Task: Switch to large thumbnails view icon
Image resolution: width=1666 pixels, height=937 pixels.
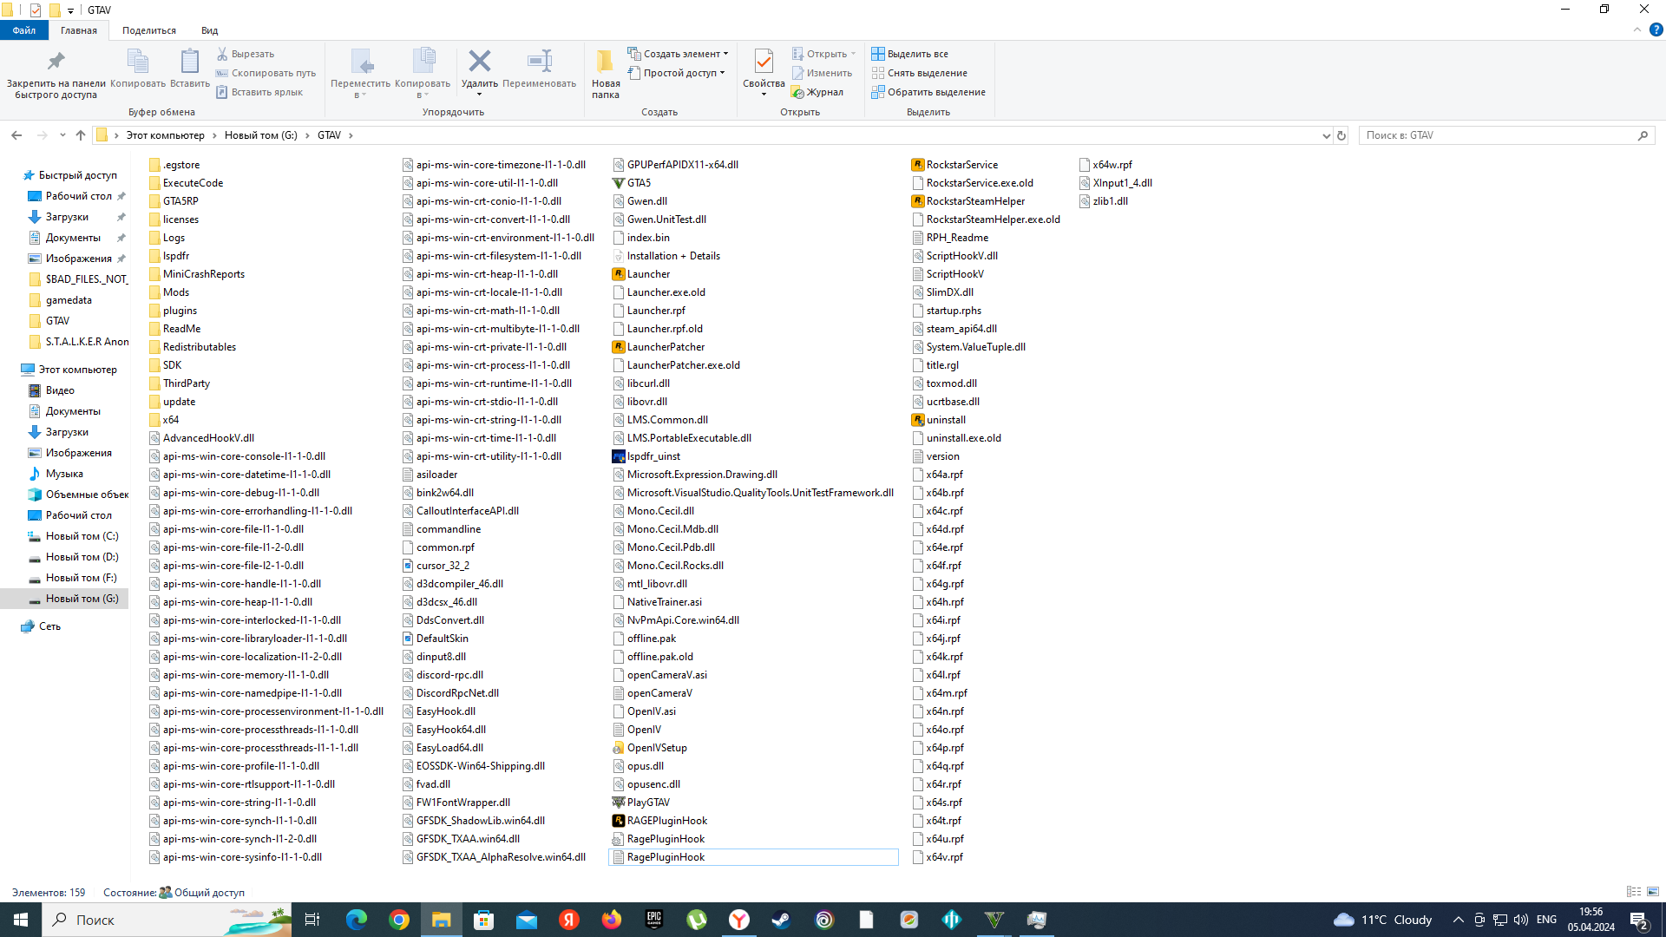Action: click(x=1653, y=892)
